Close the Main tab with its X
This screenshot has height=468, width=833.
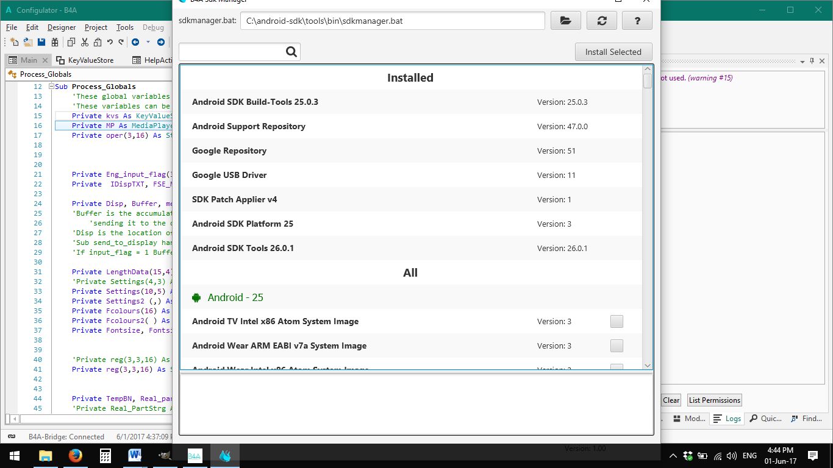pyautogui.click(x=45, y=60)
